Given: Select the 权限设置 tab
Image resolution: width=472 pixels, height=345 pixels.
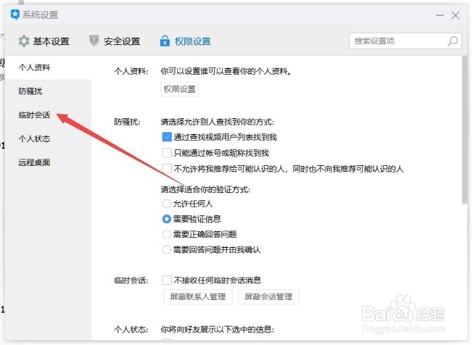Looking at the screenshot, I should coord(185,41).
